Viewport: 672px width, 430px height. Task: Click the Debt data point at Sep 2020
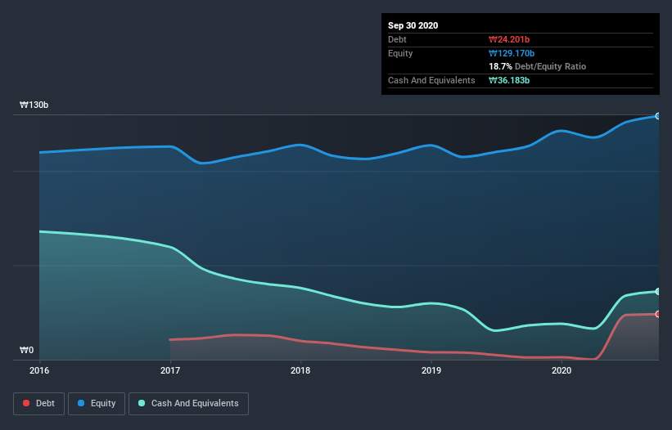pyautogui.click(x=657, y=314)
